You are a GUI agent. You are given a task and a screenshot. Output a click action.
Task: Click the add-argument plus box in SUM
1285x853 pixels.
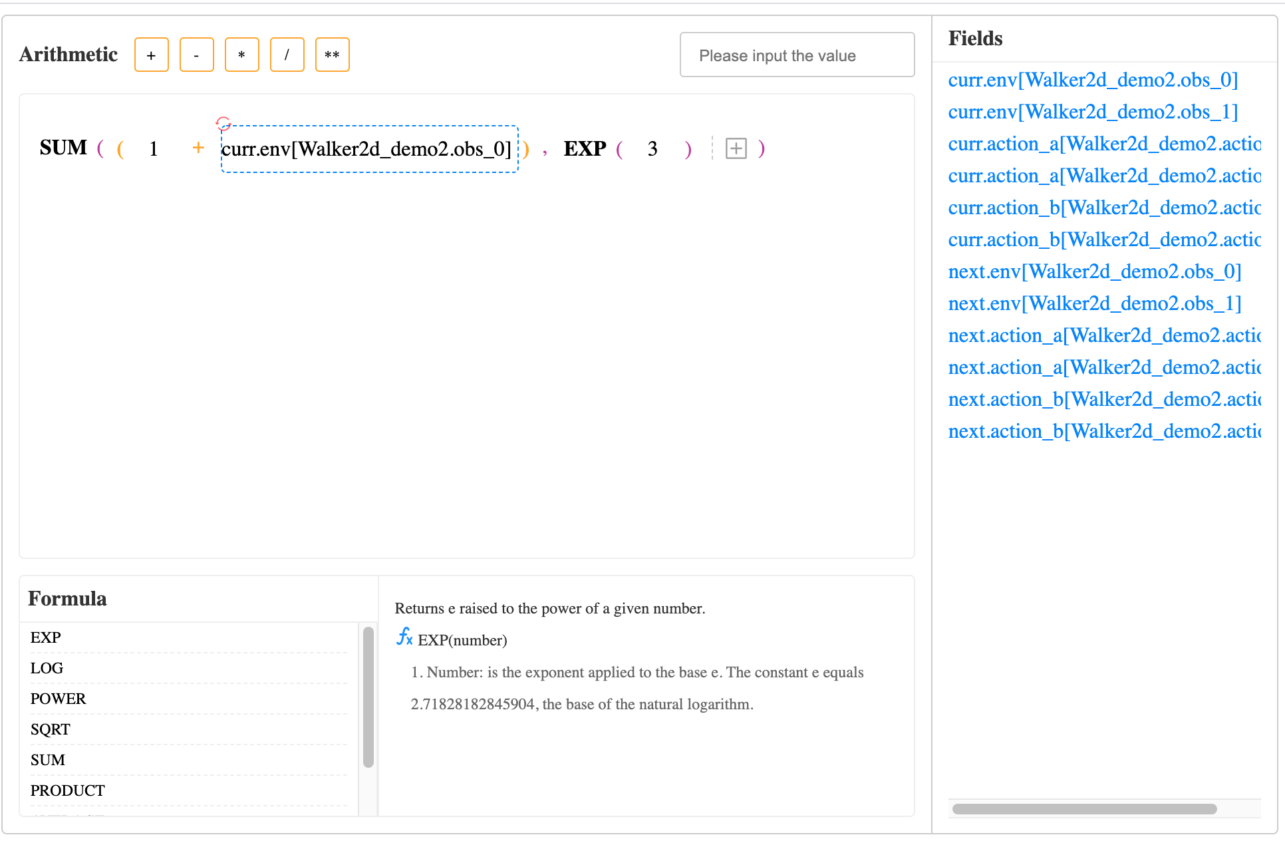point(736,148)
